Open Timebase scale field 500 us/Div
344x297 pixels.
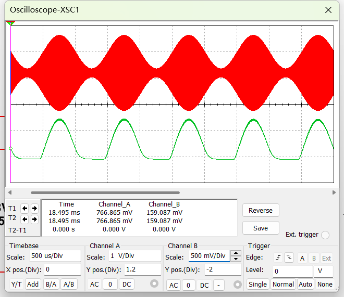tap(55, 256)
